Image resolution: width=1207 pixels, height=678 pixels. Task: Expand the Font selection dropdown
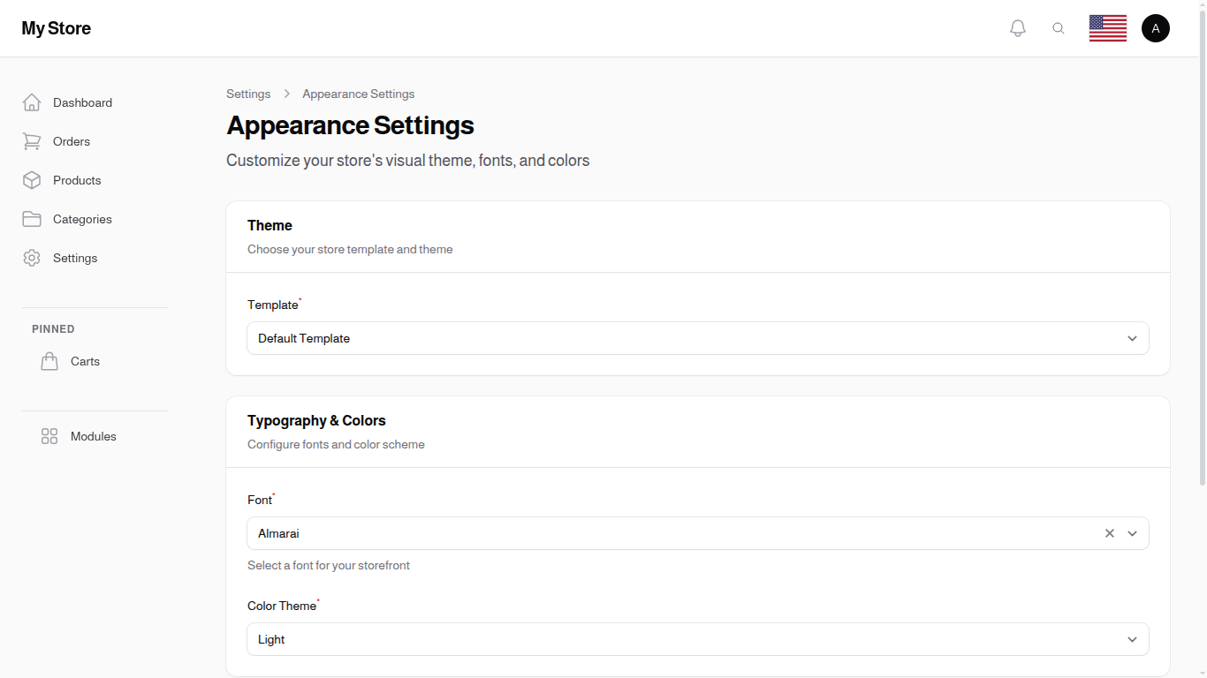pyautogui.click(x=1132, y=533)
